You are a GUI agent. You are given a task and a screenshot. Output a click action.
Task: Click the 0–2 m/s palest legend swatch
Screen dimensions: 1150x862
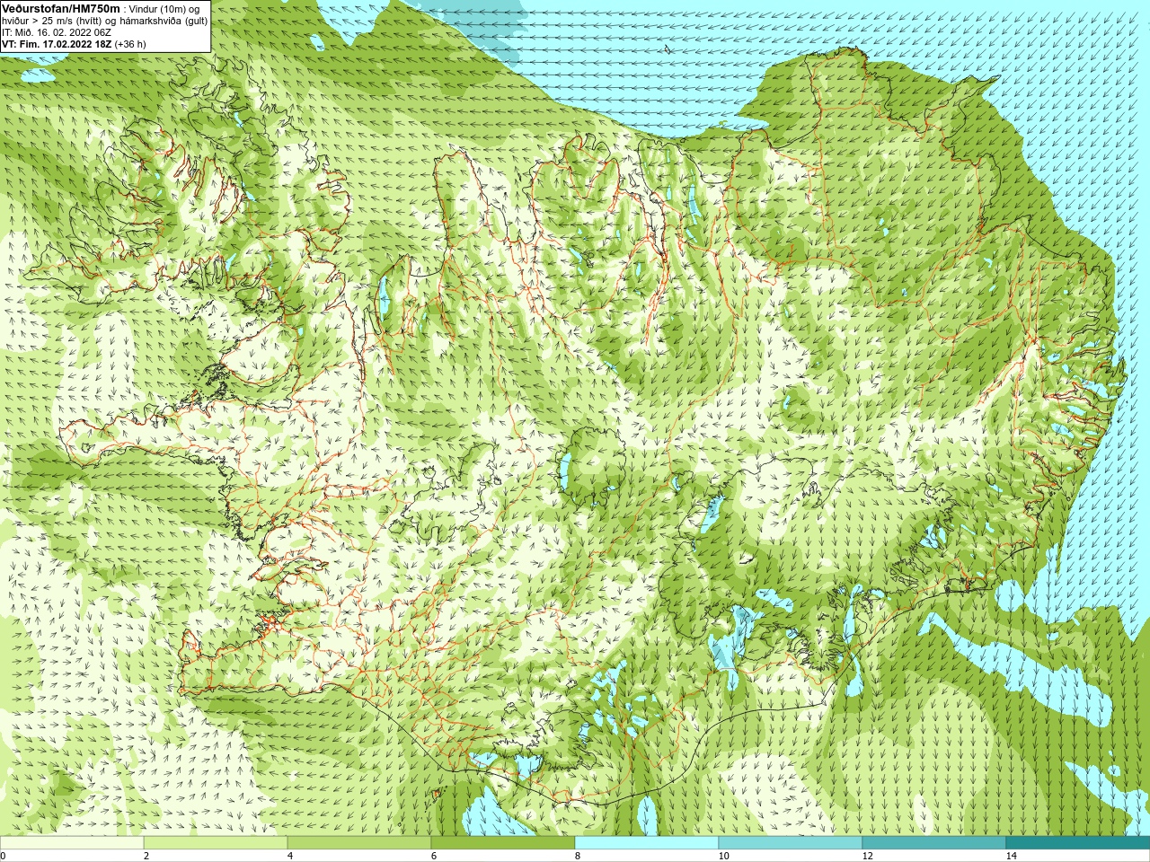(x=72, y=843)
